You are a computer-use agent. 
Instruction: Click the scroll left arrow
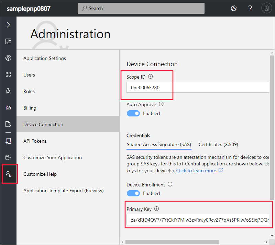[122, 242]
